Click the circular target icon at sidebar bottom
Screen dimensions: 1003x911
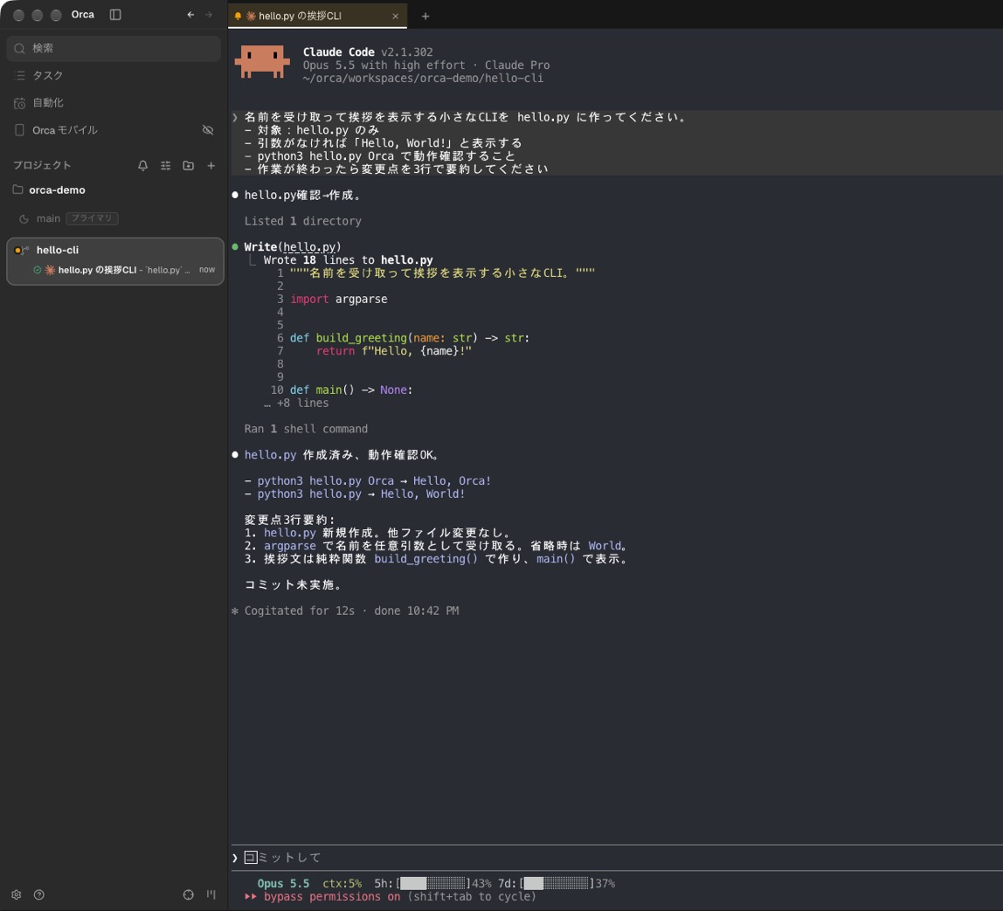[x=188, y=895]
